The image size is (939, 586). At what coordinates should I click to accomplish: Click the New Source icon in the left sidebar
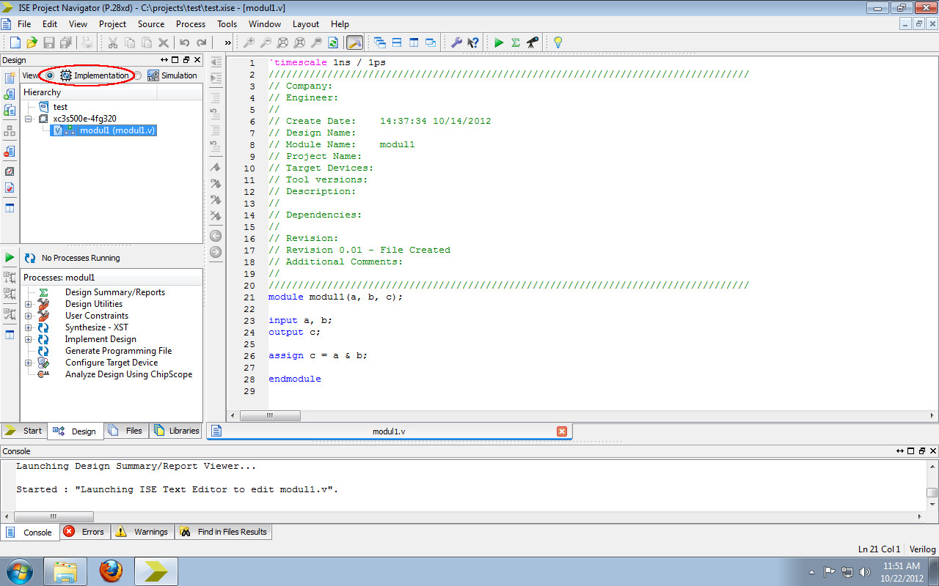10,76
